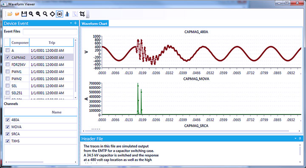Click the save floppy disk icon
Viewport: 306px width, 168px height.
point(24,14)
